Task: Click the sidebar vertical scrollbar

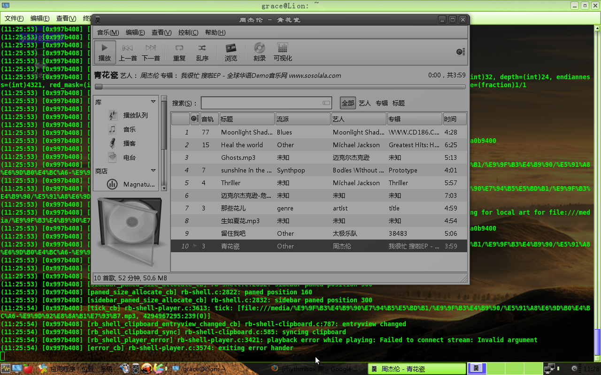Action: click(164, 143)
